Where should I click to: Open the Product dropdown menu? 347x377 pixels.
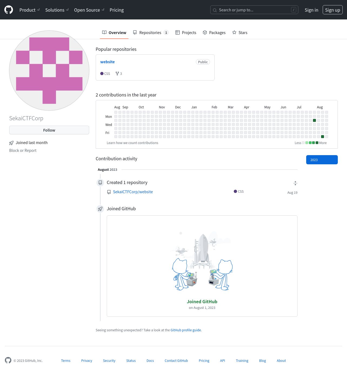[x=29, y=10]
